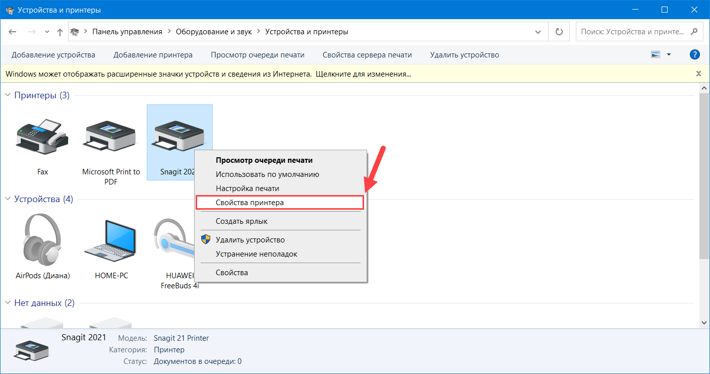Image resolution: width=710 pixels, height=374 pixels.
Task: Click the vertical scrollbar thumb
Action: pyautogui.click(x=705, y=176)
